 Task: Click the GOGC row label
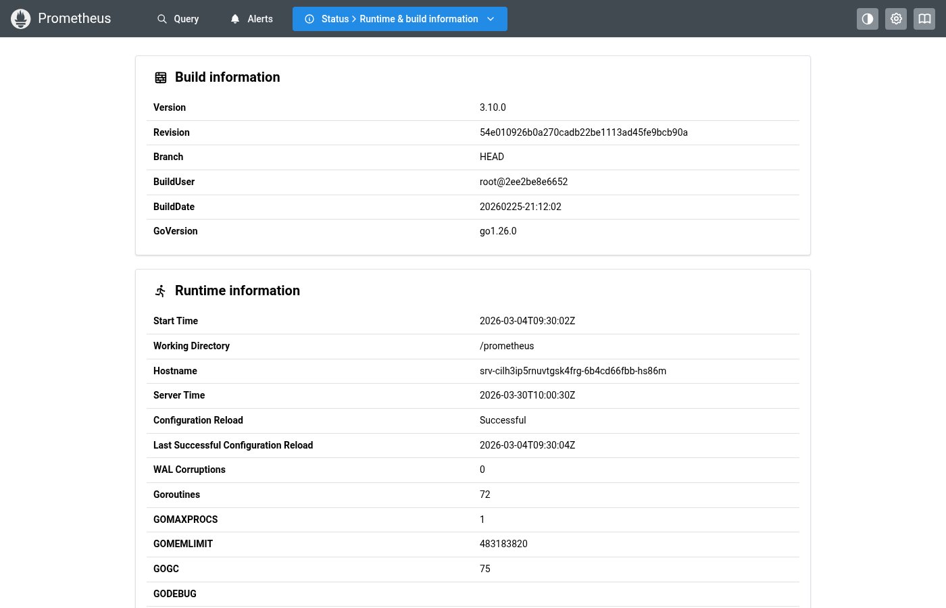[x=166, y=569]
